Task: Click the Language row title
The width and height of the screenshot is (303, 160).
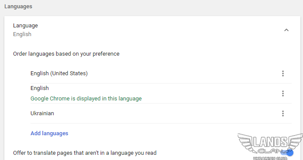Action: click(x=25, y=26)
